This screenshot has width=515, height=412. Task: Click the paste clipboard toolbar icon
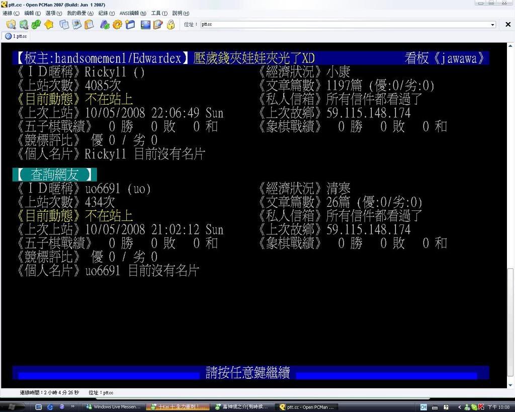(x=89, y=24)
